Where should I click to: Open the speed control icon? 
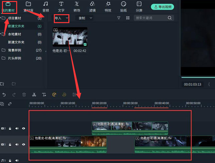pyautogui.click(x=54, y=95)
